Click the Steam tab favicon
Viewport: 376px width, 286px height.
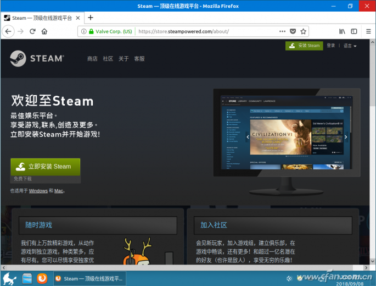coord(7,18)
